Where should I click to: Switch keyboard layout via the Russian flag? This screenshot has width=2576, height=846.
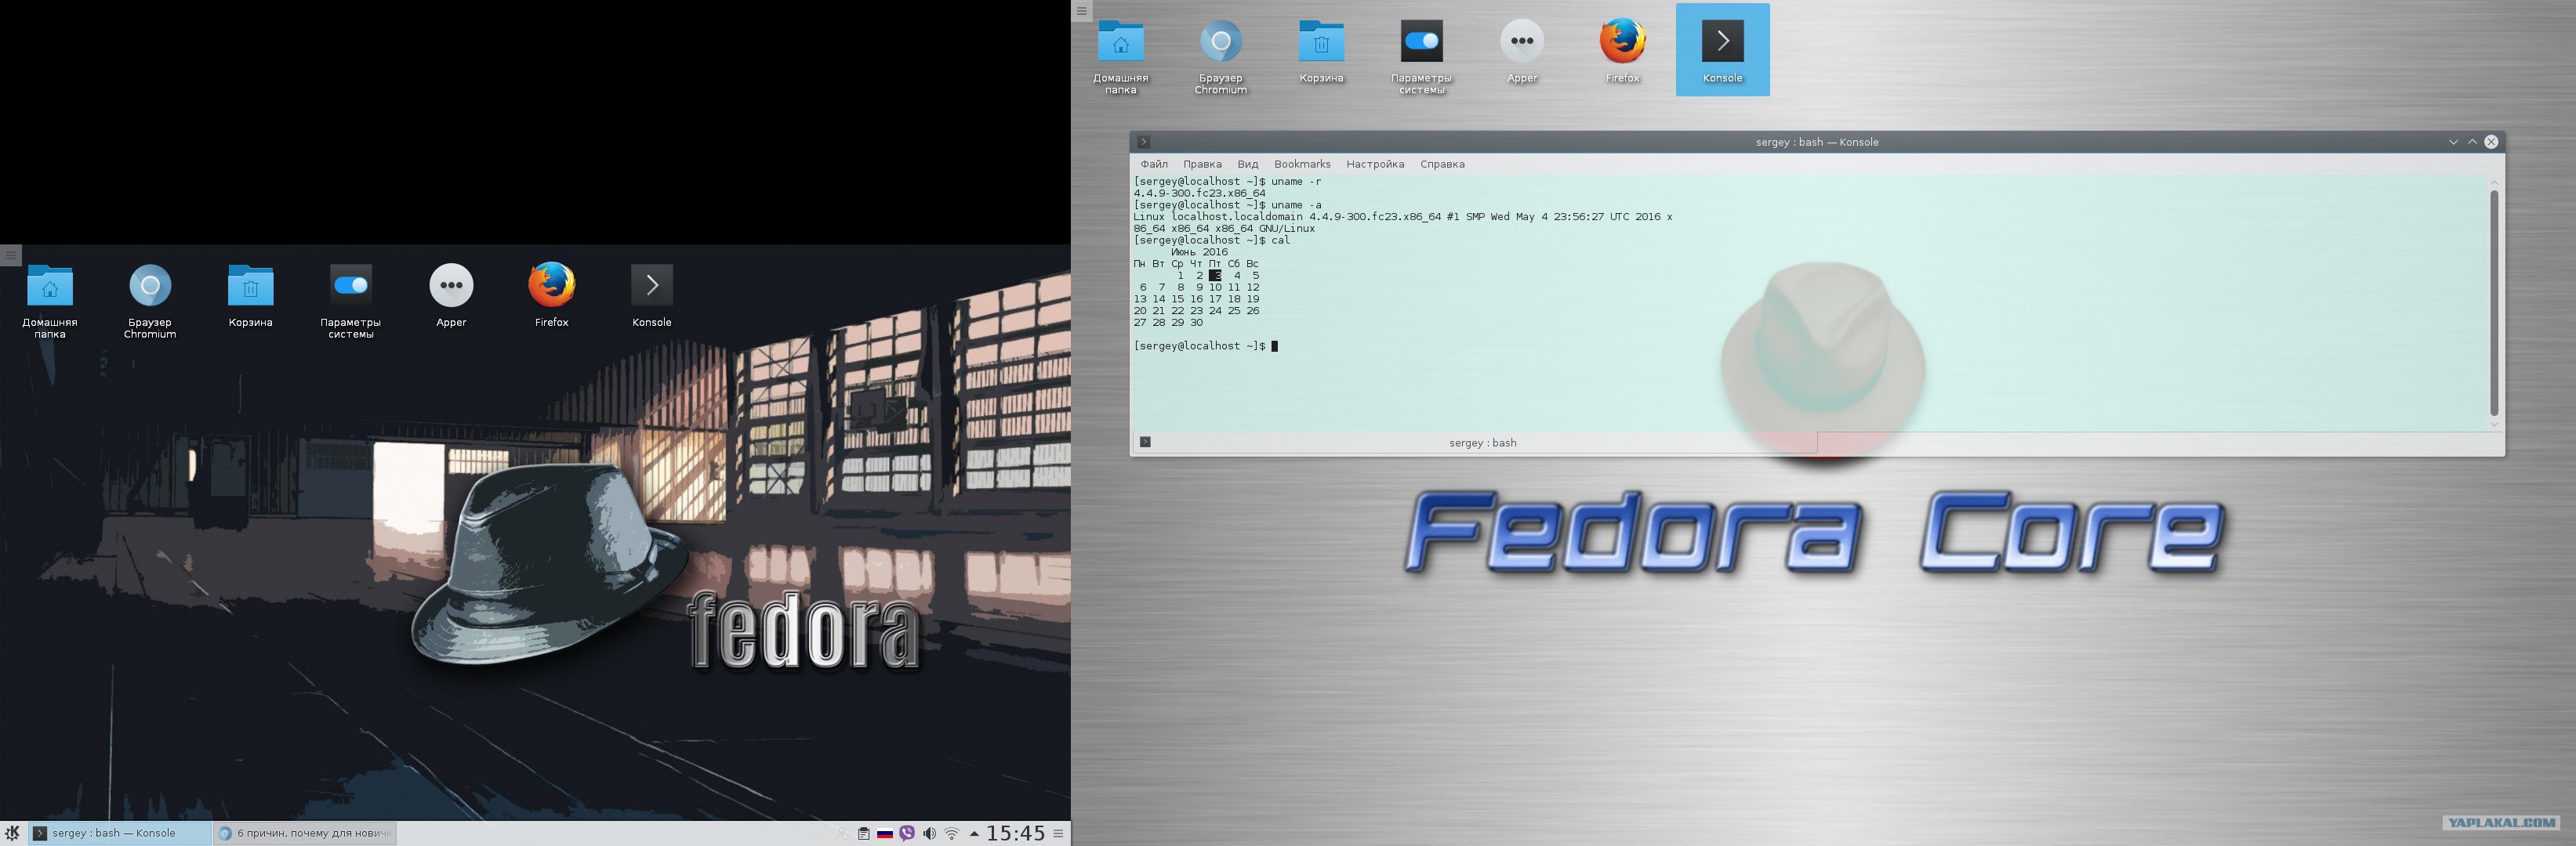(885, 833)
